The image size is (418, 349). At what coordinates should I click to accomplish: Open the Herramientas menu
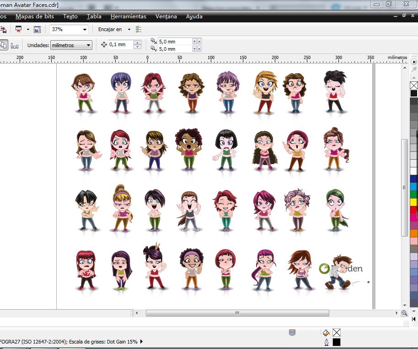(x=129, y=16)
